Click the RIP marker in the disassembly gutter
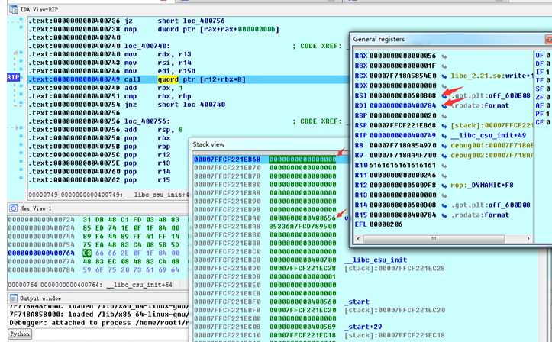 coord(14,77)
